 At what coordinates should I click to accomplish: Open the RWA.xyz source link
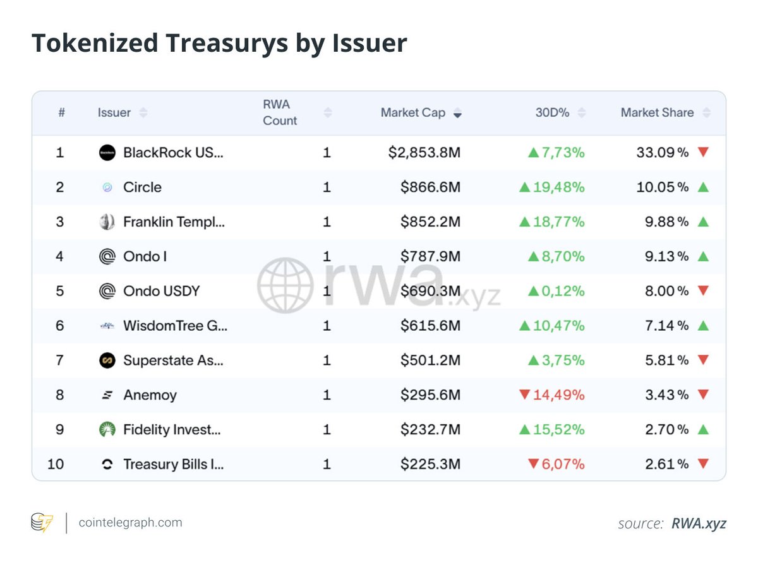[x=699, y=523]
